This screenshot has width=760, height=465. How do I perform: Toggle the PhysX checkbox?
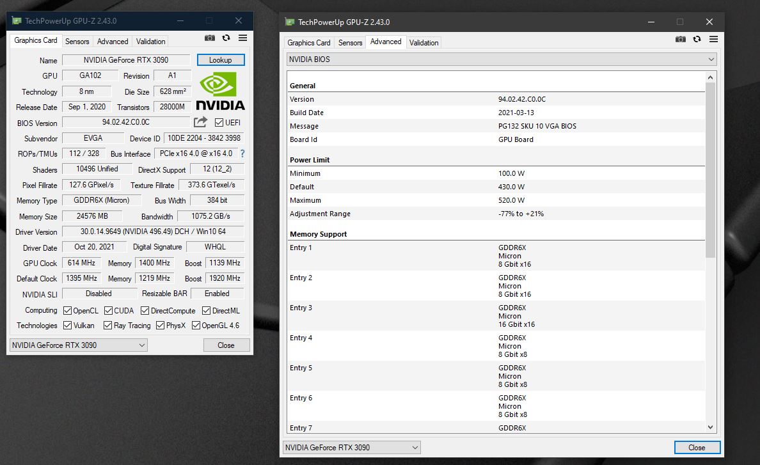click(x=161, y=326)
